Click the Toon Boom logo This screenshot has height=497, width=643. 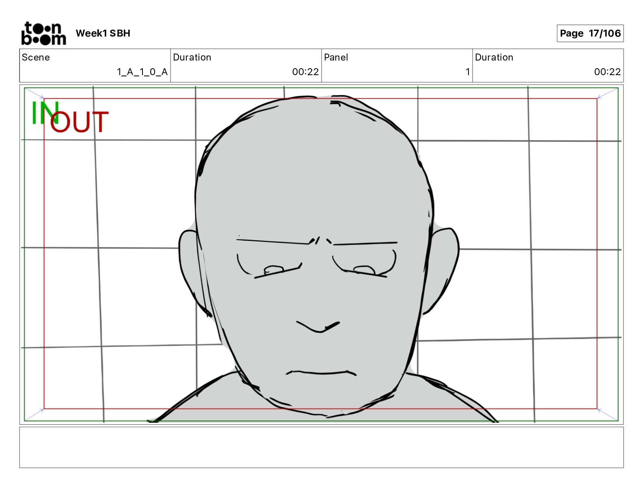pyautogui.click(x=43, y=33)
